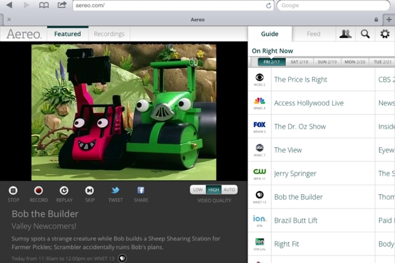Pick MON 2/20 from date selector
Viewport: 395px width, 263px height.
pyautogui.click(x=355, y=62)
